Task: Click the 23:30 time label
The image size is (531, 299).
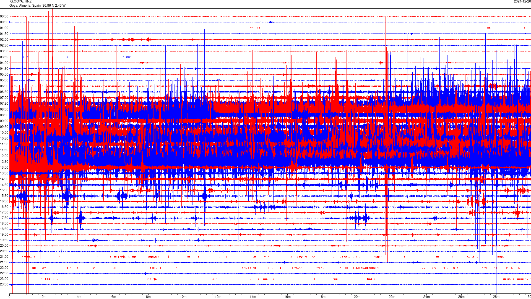Action: pyautogui.click(x=4, y=284)
